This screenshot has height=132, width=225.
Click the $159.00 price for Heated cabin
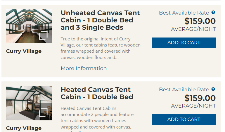200,98
